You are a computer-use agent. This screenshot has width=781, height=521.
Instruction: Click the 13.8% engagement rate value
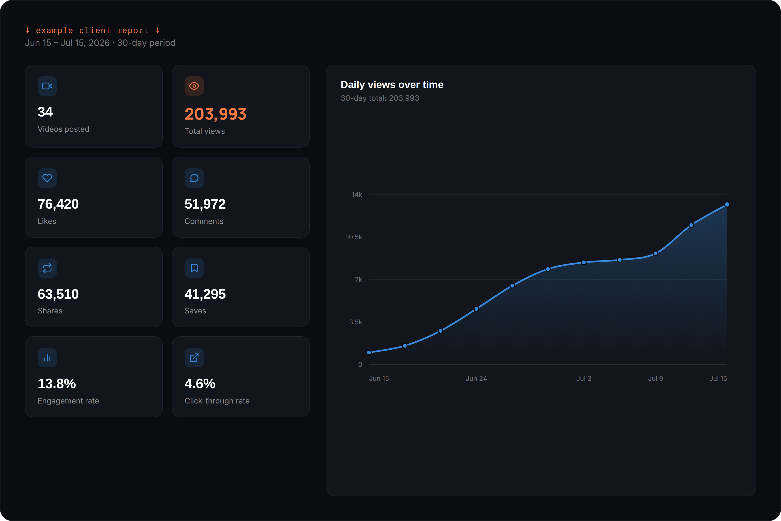click(57, 384)
